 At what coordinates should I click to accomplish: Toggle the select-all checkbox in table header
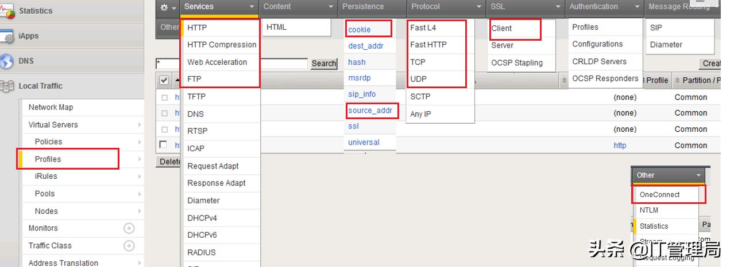164,80
